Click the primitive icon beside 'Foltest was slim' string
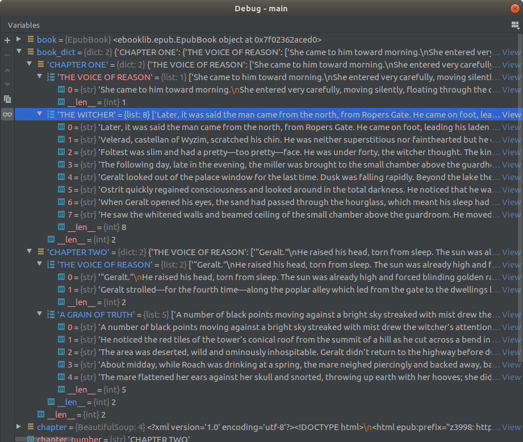This screenshot has width=523, height=442. coord(61,152)
